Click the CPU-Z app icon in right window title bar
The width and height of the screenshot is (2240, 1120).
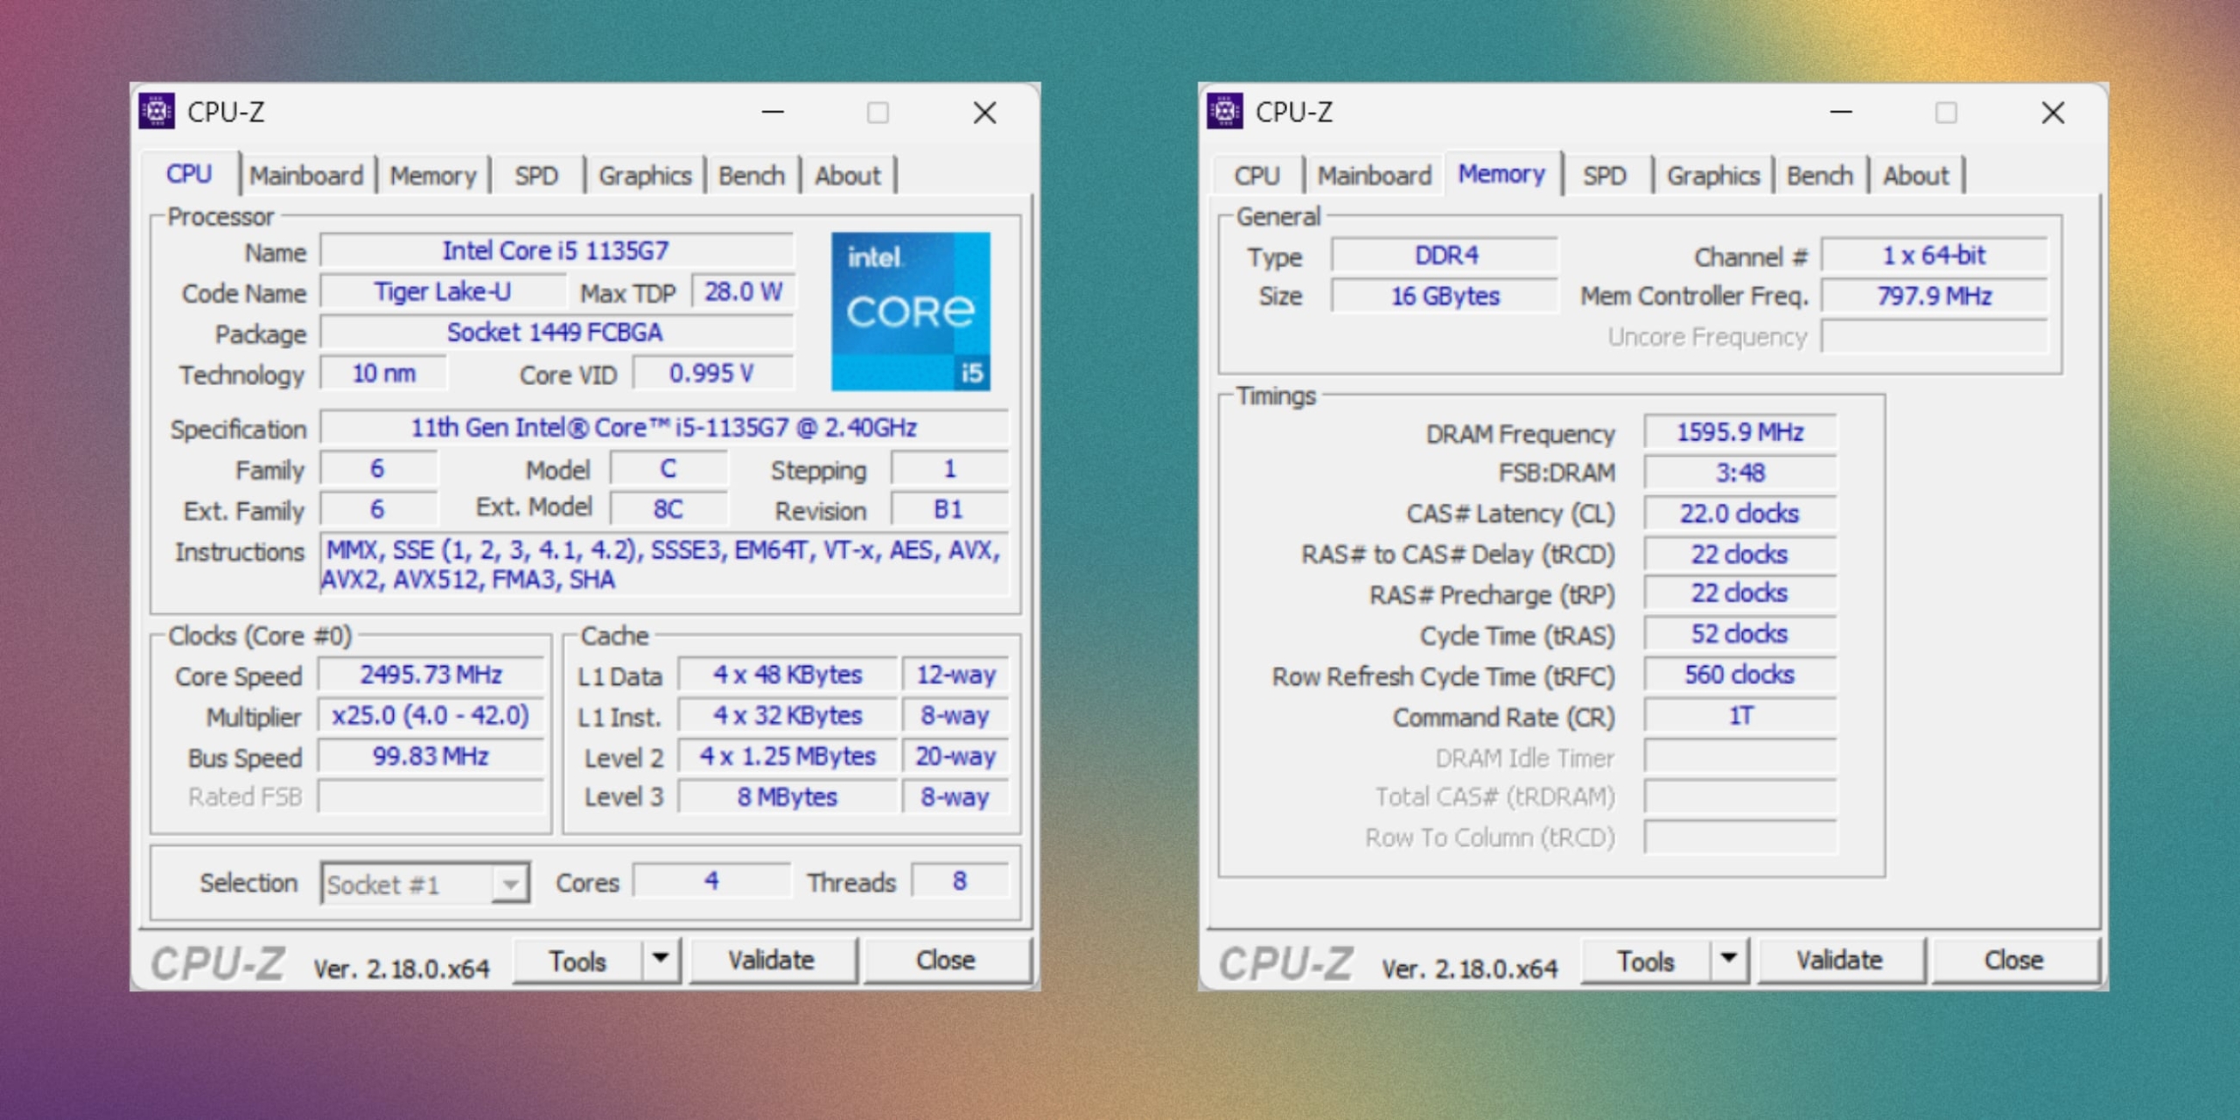1227,112
